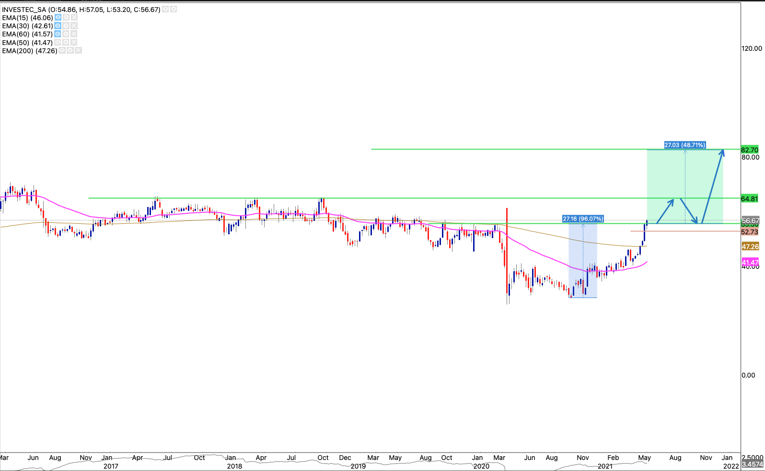
Task: Open settings gear for EMA(60) indicator
Action: pyautogui.click(x=66, y=34)
